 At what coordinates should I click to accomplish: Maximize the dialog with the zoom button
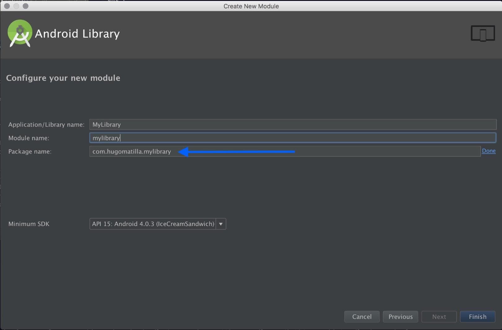point(26,6)
